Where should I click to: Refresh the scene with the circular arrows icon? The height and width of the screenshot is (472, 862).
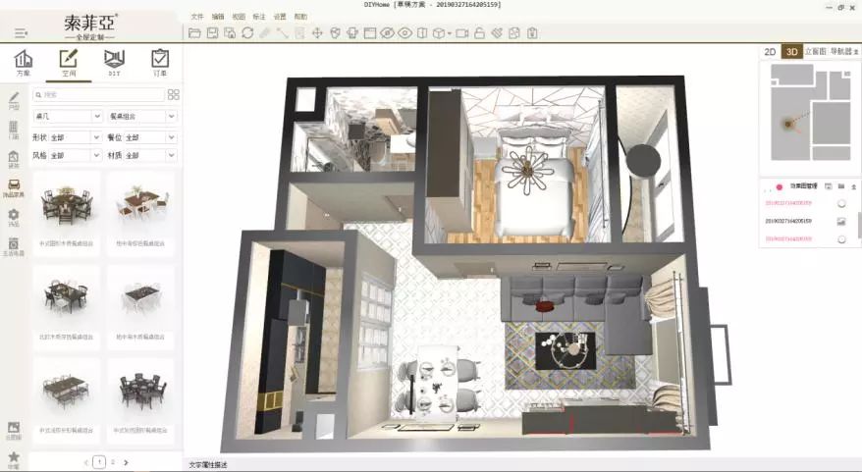247,33
